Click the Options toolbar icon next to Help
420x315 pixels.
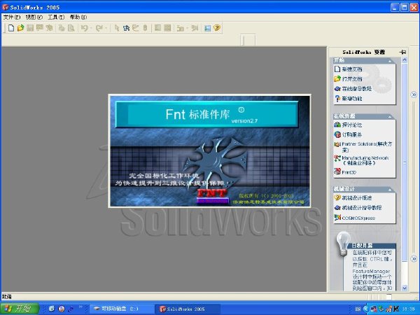(x=207, y=28)
